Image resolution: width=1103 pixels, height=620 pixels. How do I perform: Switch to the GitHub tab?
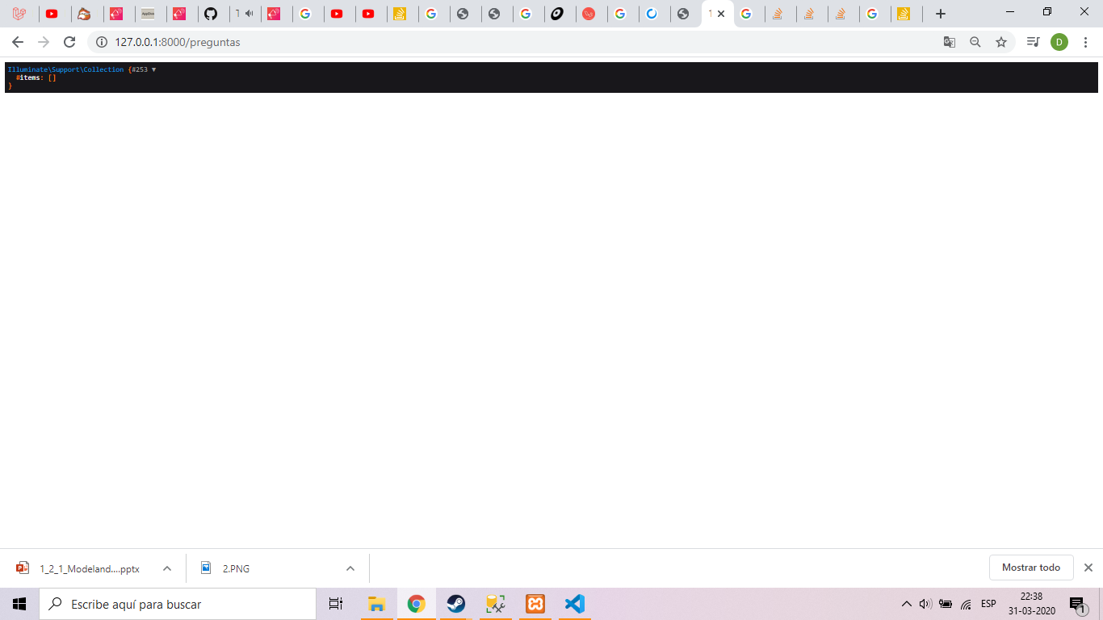click(211, 14)
